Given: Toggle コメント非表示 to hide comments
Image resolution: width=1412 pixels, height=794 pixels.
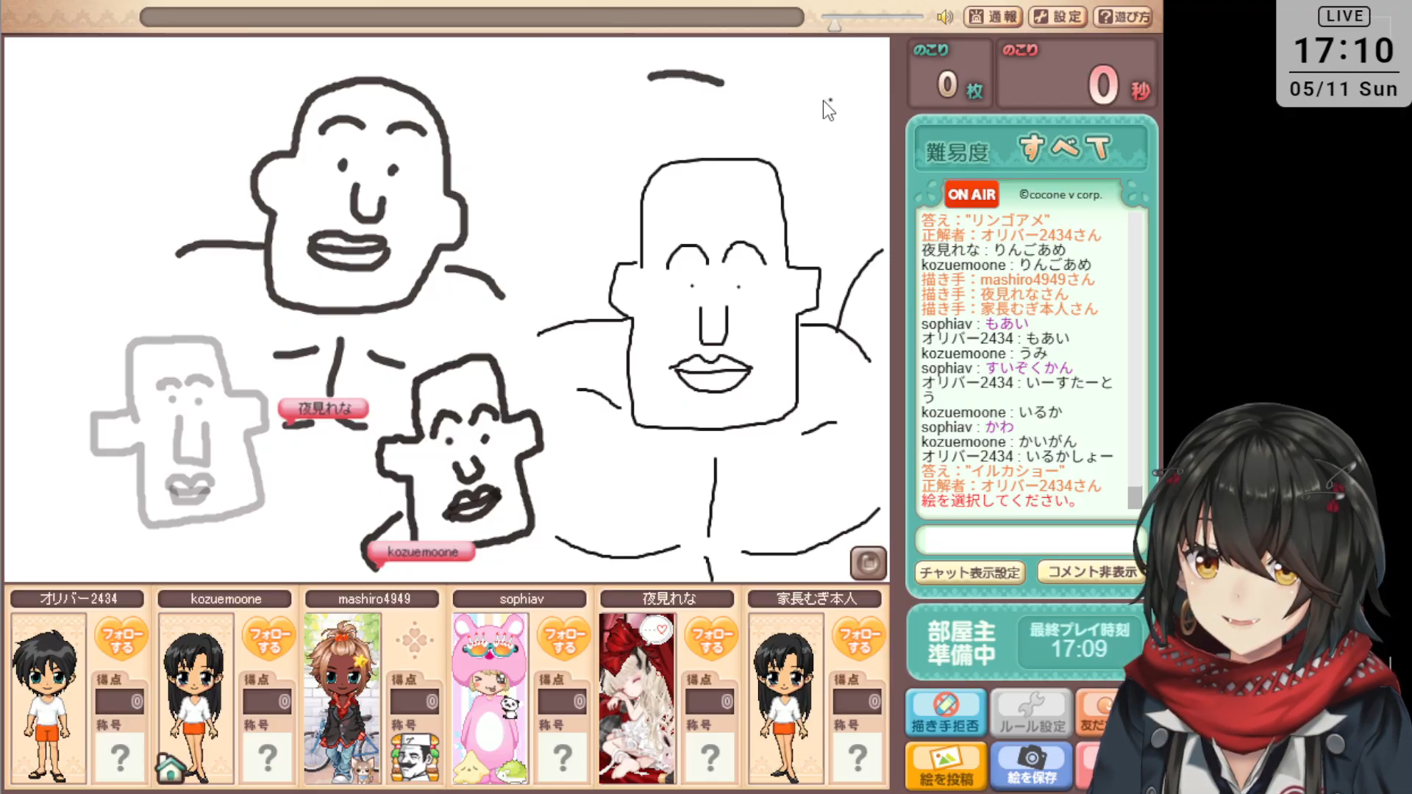Looking at the screenshot, I should [1091, 572].
